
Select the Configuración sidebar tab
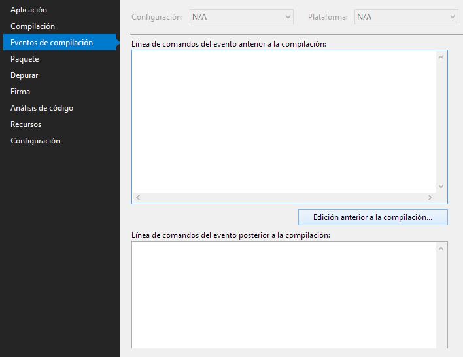click(35, 141)
